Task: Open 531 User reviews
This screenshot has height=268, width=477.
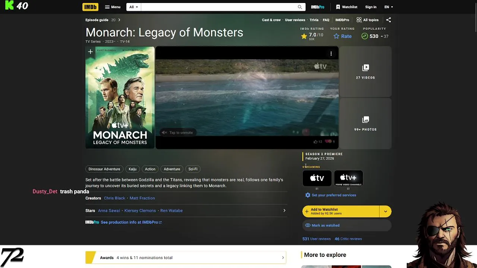Action: click(316, 239)
